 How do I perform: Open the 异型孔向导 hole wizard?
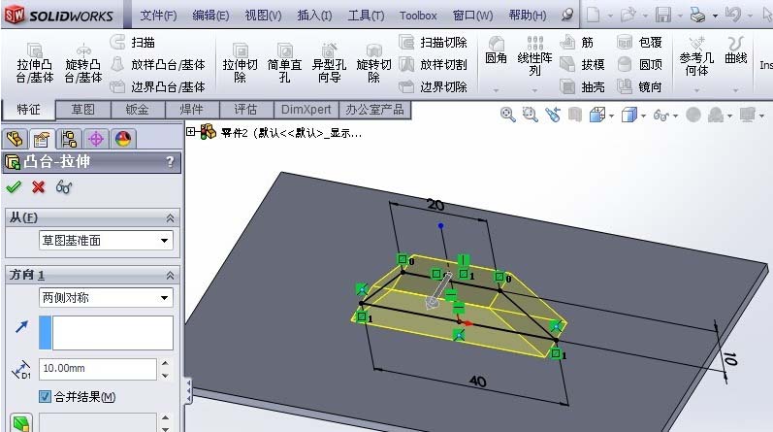[329, 63]
